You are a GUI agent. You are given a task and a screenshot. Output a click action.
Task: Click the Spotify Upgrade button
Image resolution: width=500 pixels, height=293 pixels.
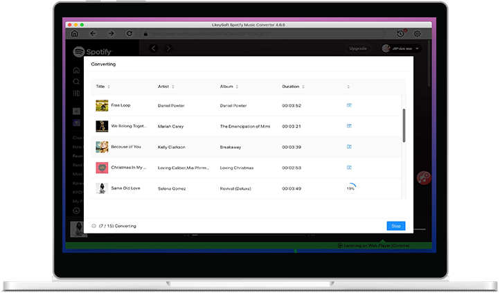[358, 48]
